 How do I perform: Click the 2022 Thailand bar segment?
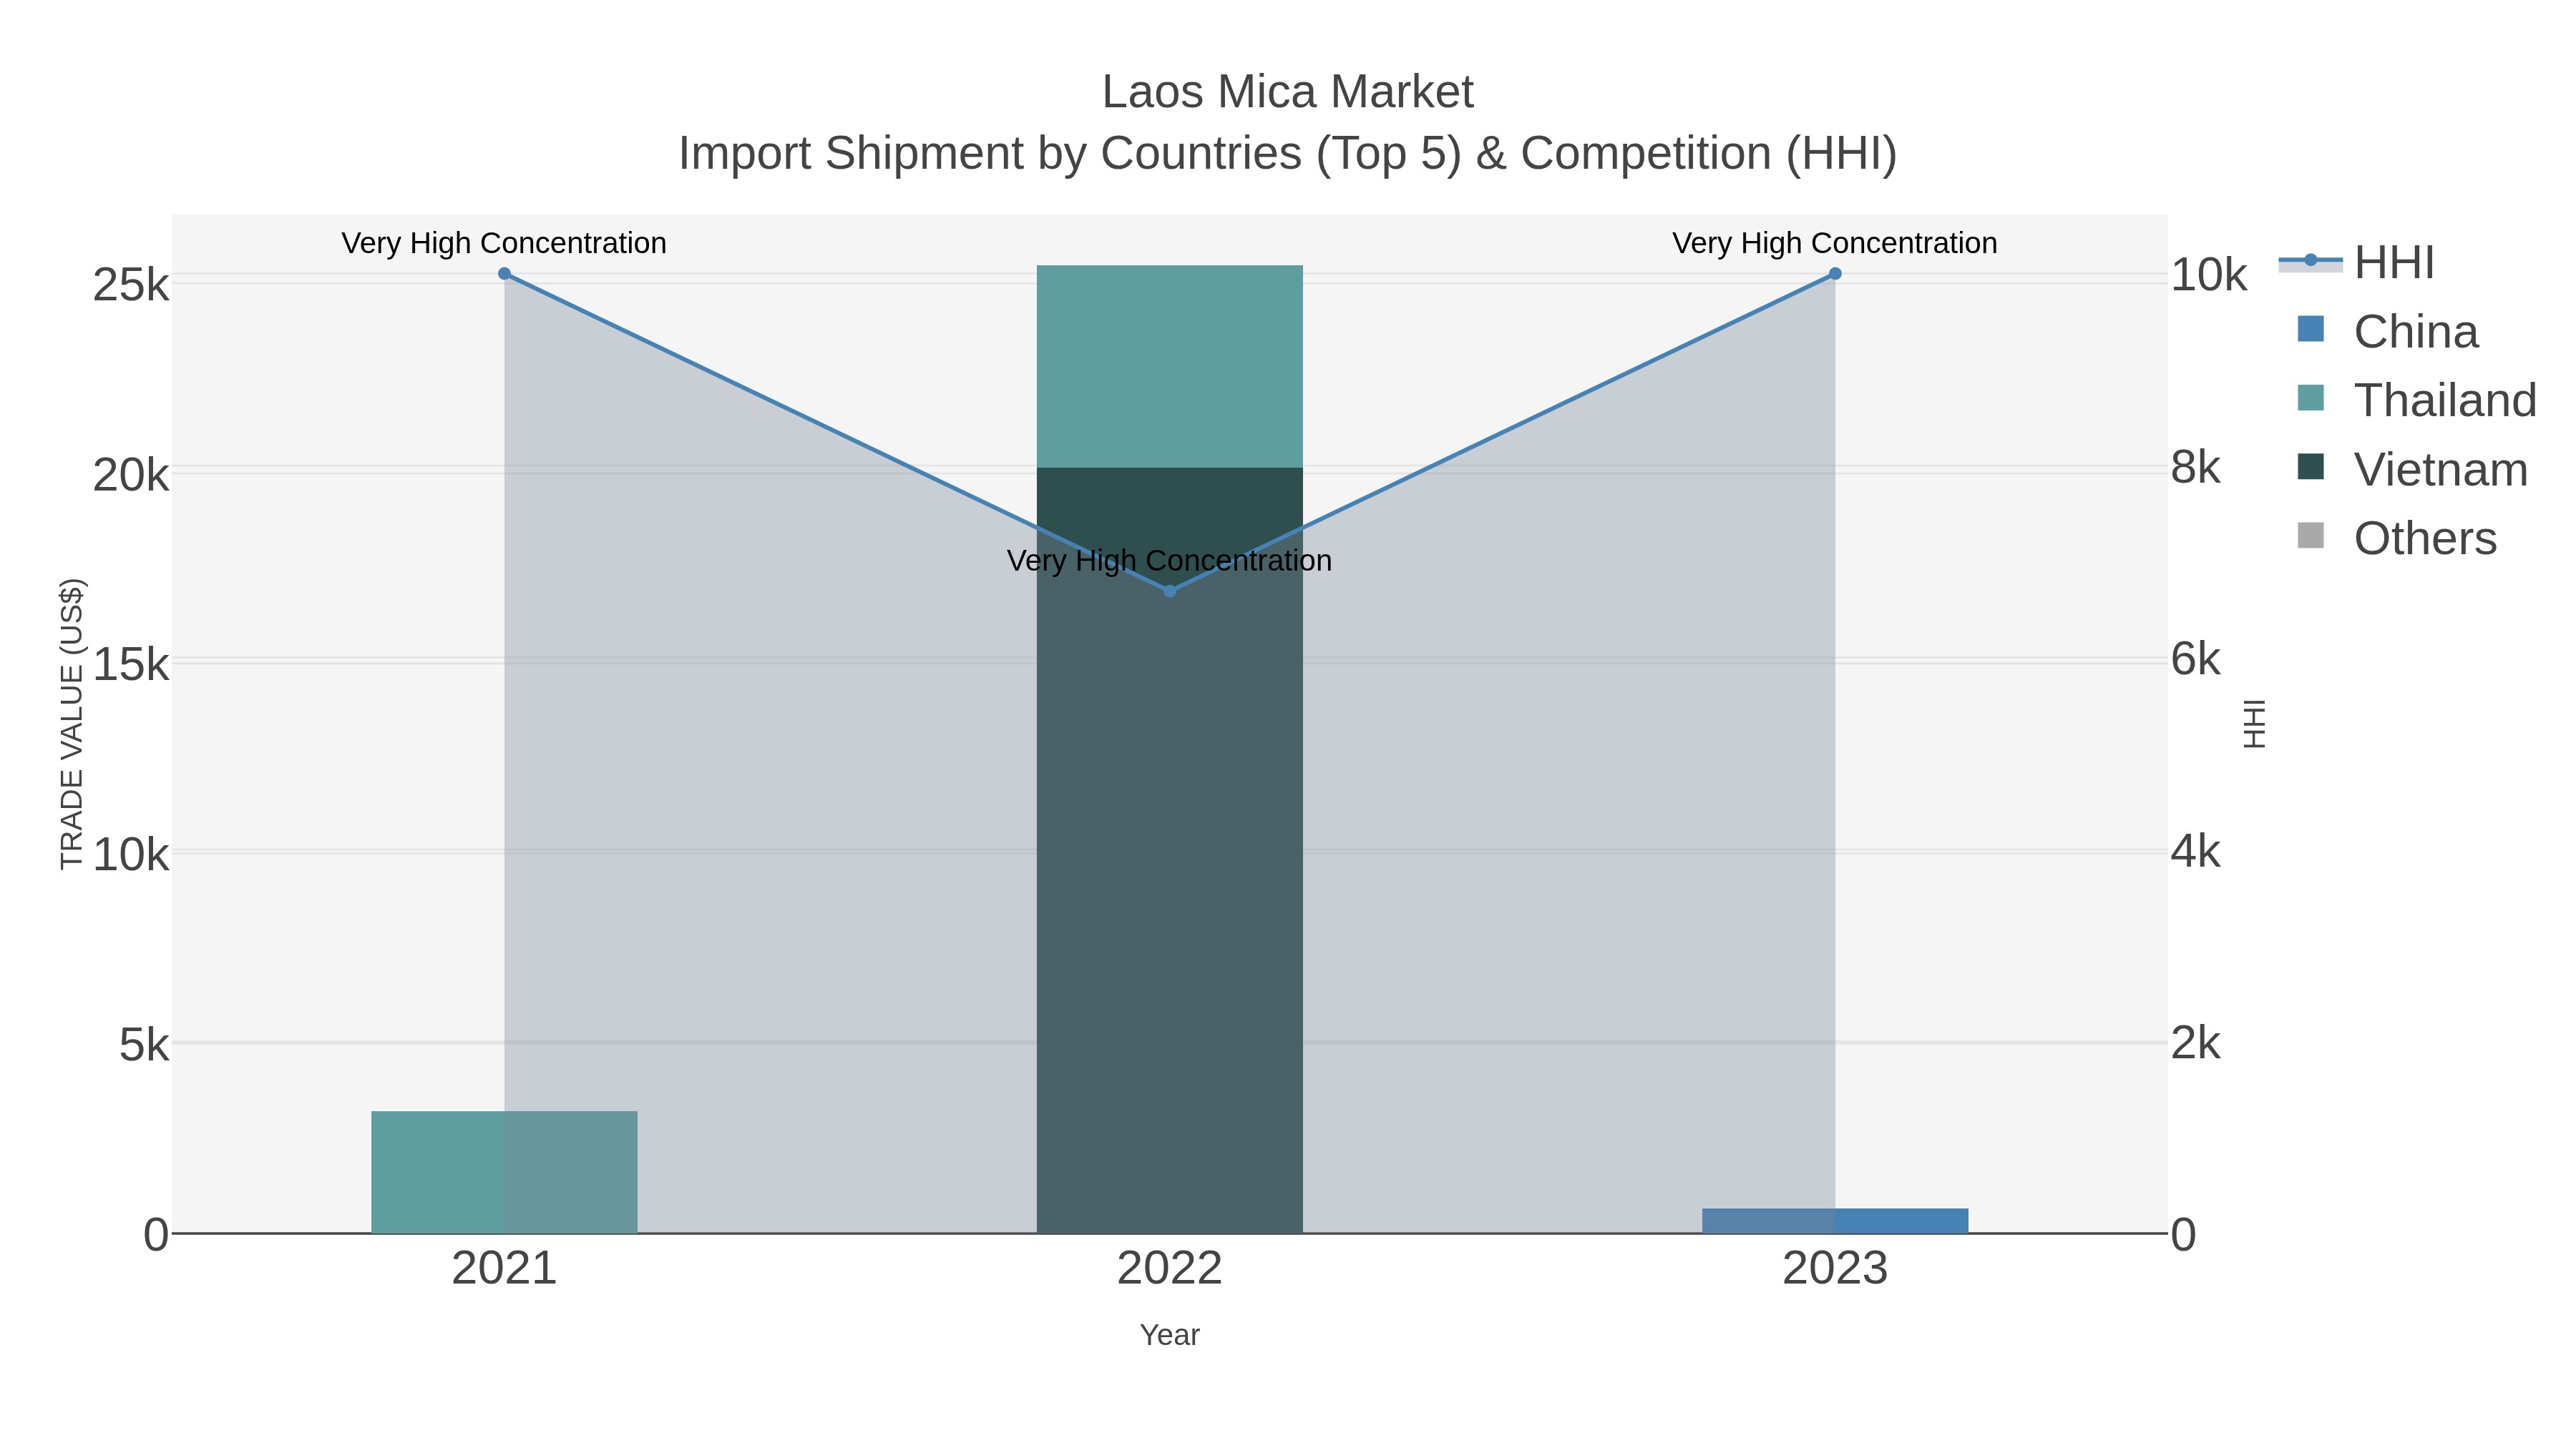(x=1170, y=367)
